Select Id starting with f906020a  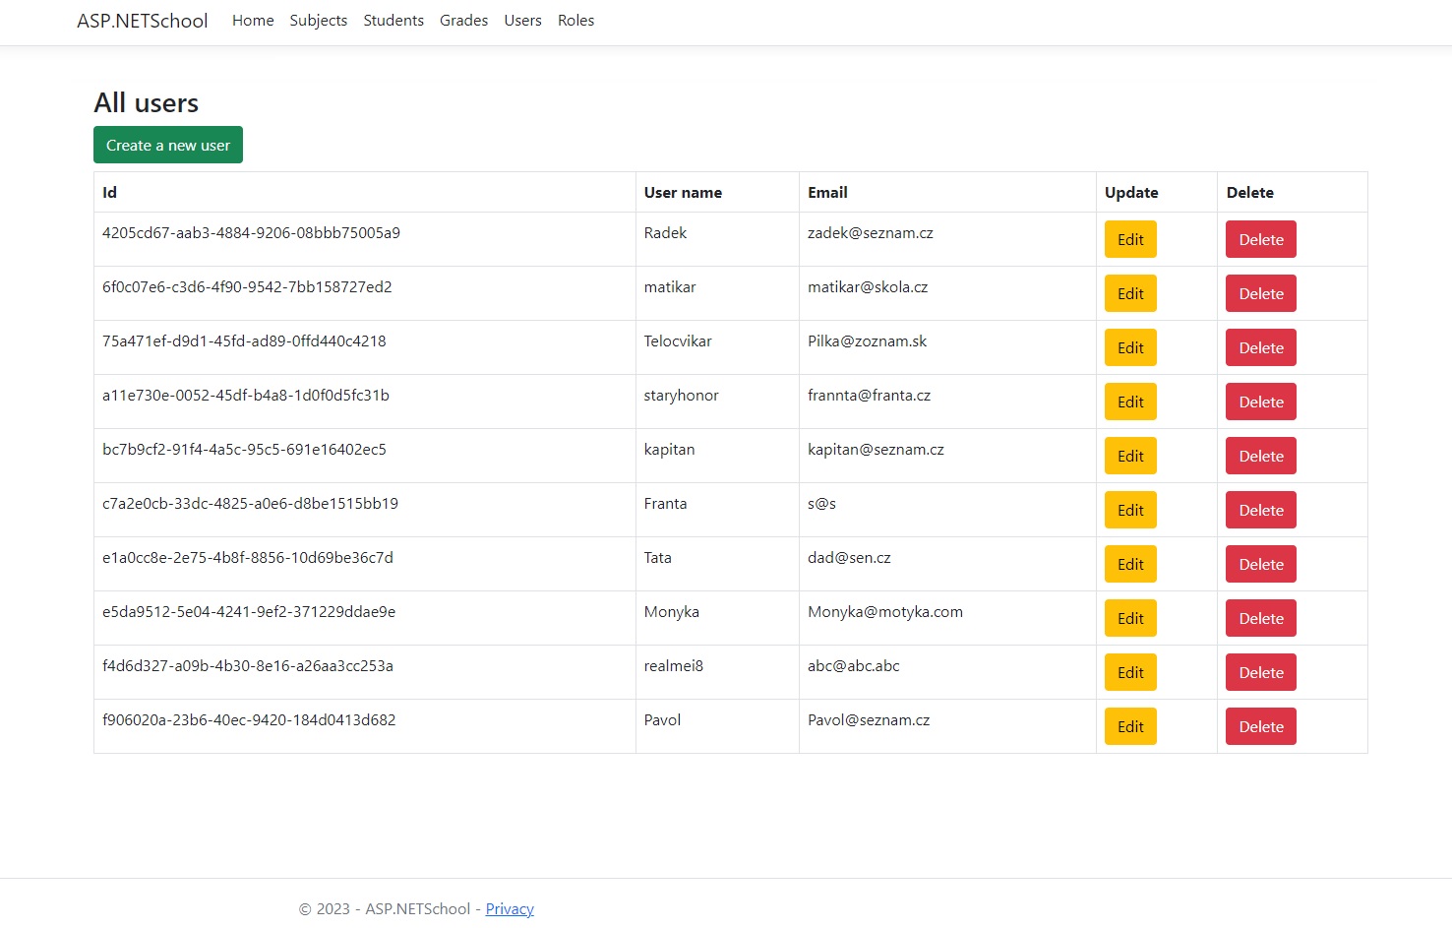click(x=249, y=720)
